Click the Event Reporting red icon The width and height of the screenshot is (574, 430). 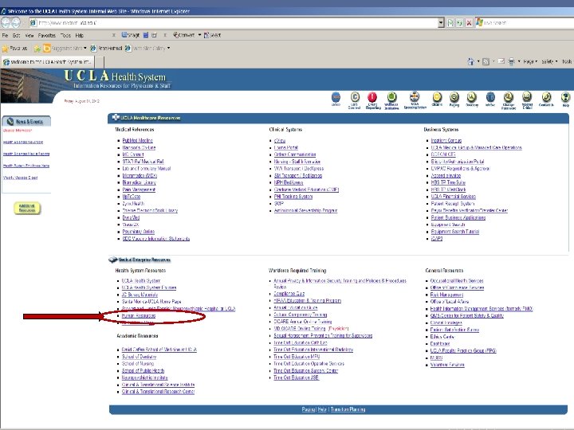click(x=372, y=97)
